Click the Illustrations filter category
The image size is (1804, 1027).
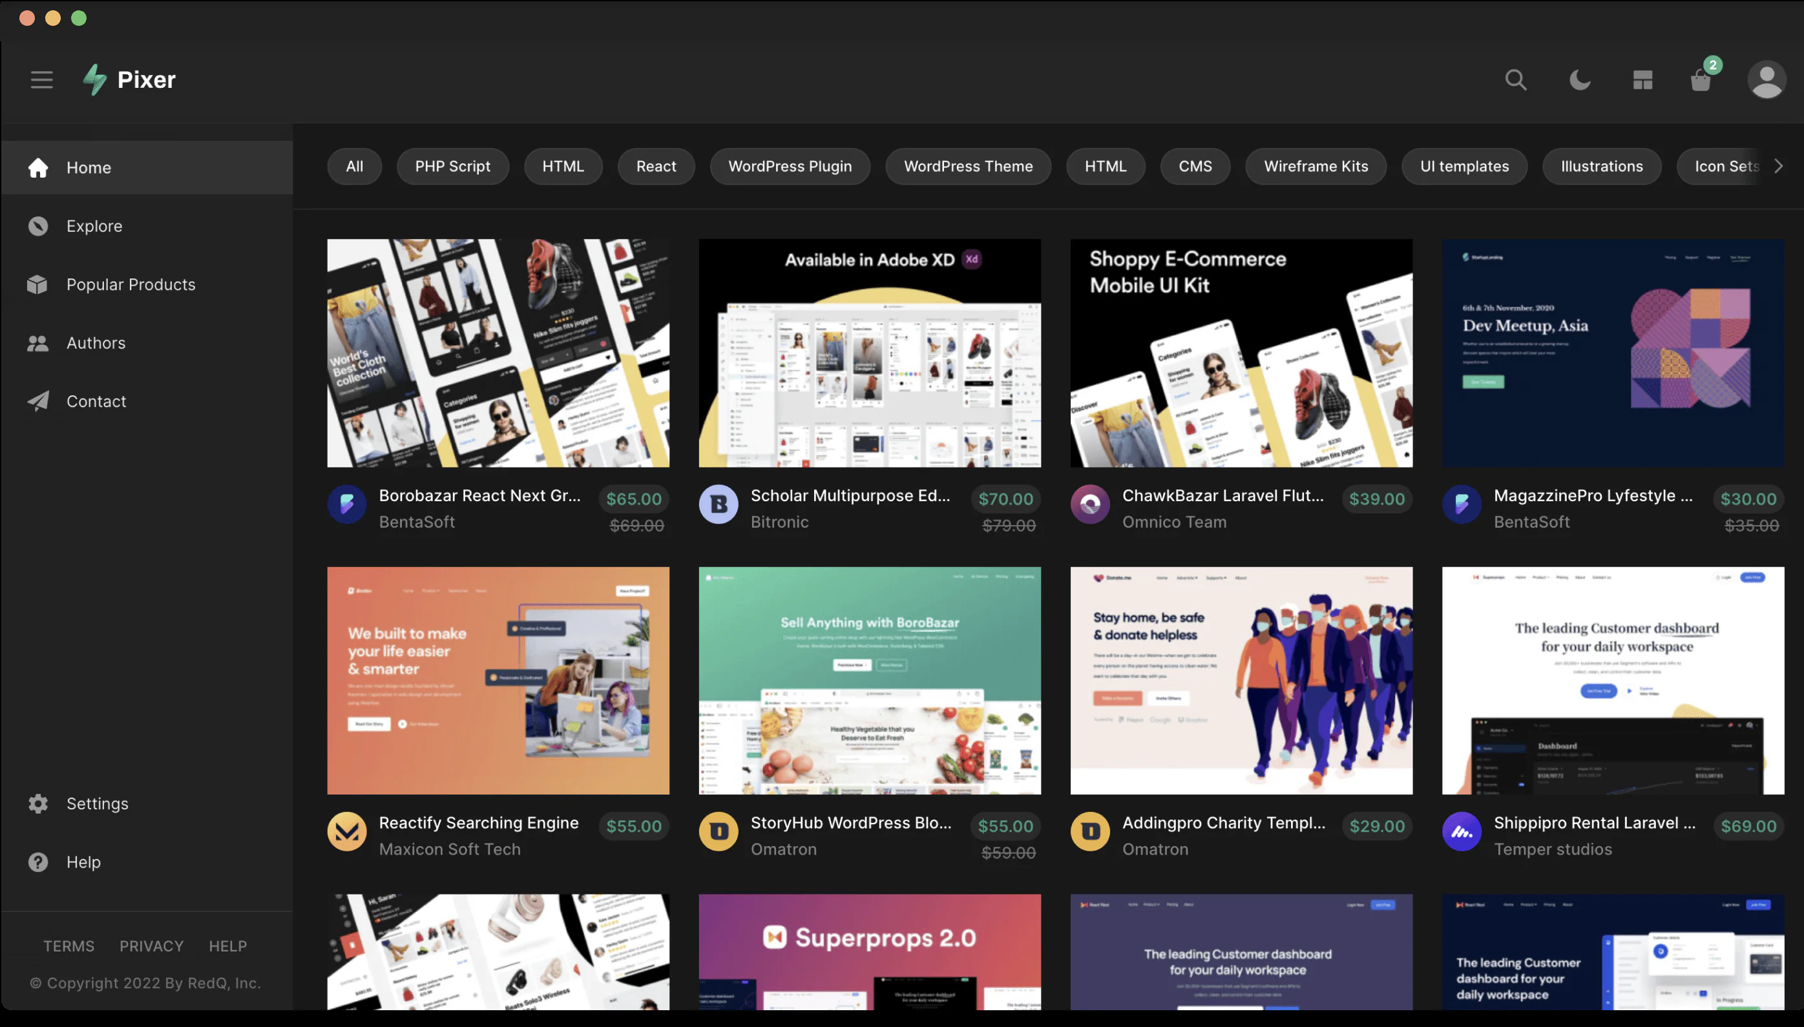(x=1602, y=166)
